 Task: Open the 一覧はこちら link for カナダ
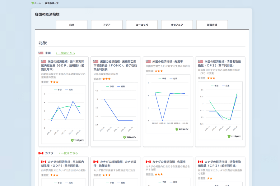click(68, 153)
